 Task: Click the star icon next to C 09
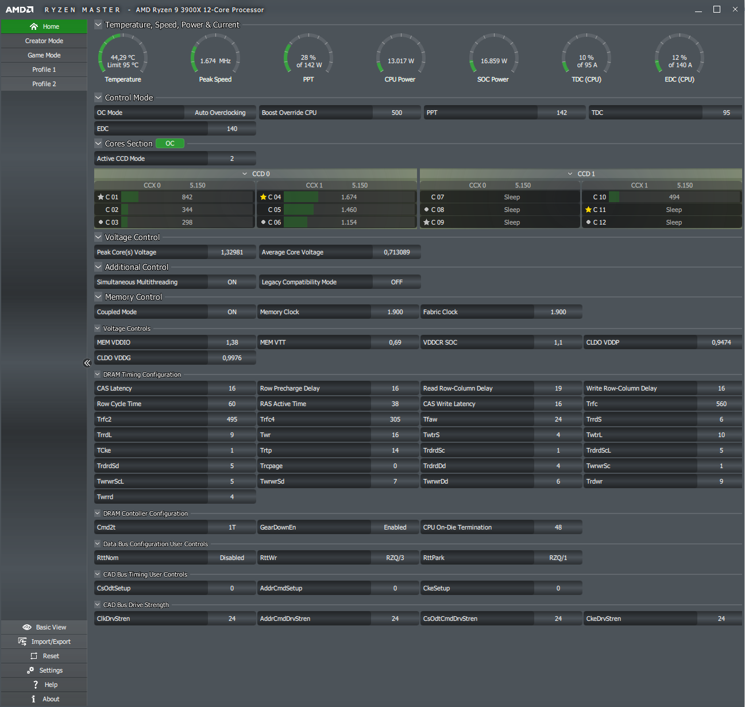click(x=426, y=222)
